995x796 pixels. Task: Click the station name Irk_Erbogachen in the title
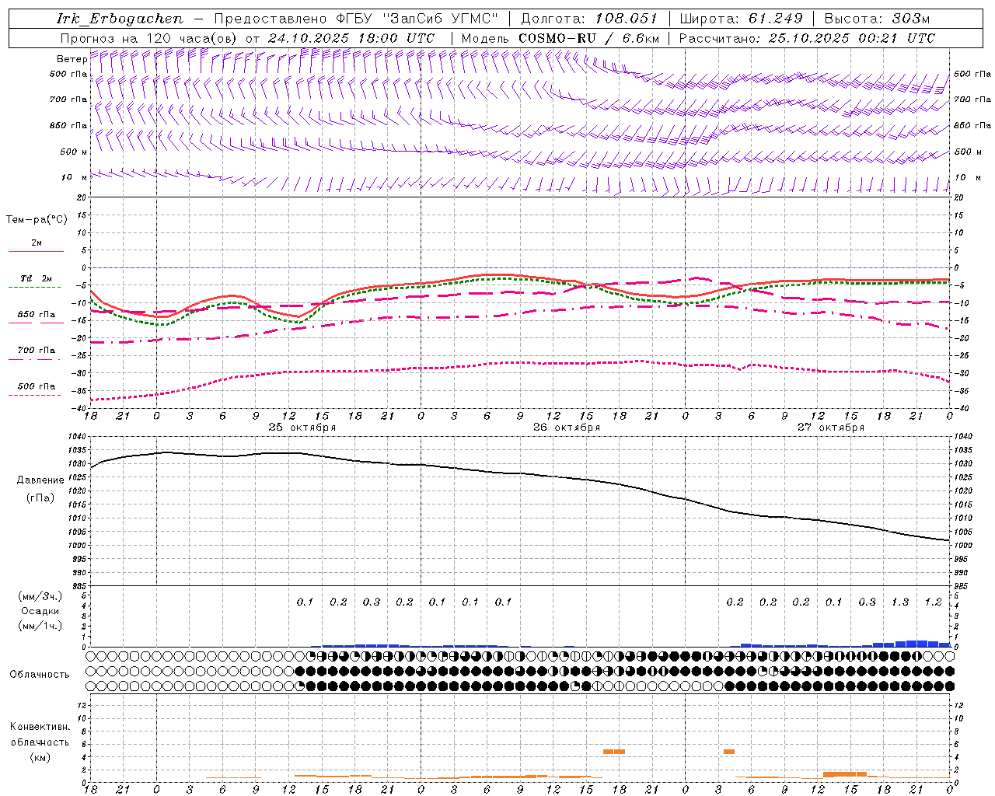tap(120, 19)
